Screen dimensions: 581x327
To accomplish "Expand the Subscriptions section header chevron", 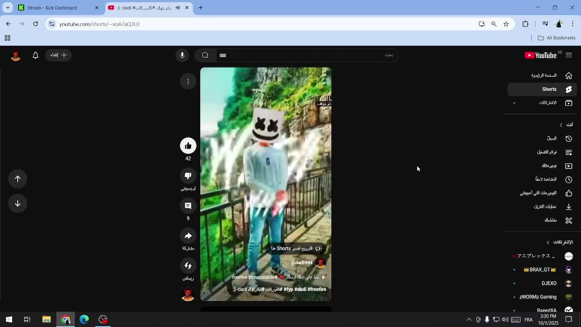I will [548, 243].
